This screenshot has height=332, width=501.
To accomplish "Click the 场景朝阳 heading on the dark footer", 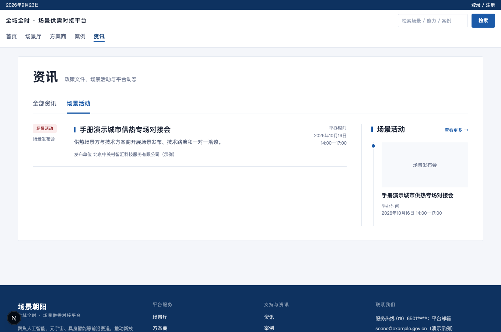I will point(32,307).
